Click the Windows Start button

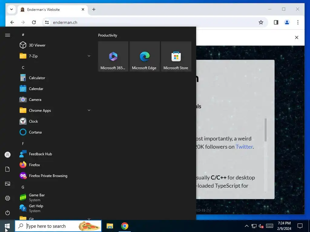tap(7, 226)
